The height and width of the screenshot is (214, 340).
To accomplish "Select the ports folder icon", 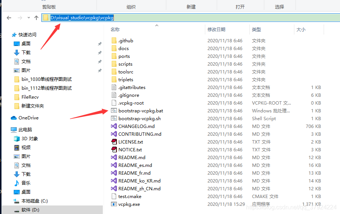I will (x=114, y=56).
